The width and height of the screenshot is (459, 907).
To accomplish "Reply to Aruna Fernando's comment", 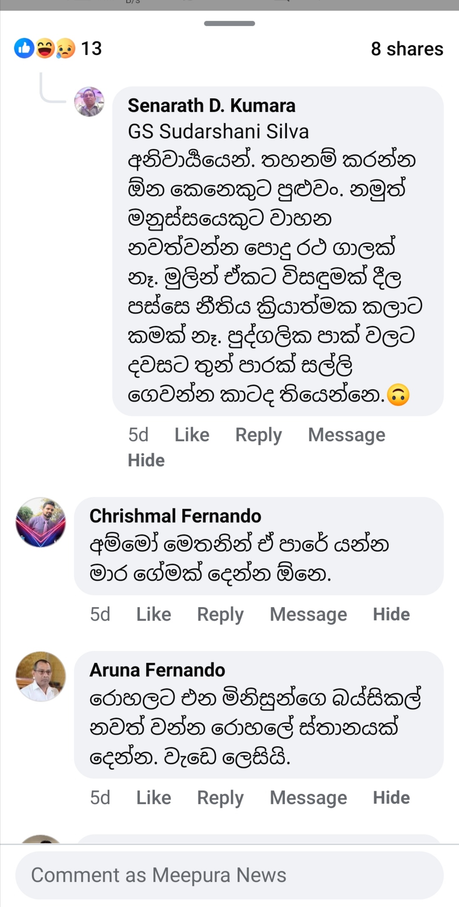I will tap(220, 798).
